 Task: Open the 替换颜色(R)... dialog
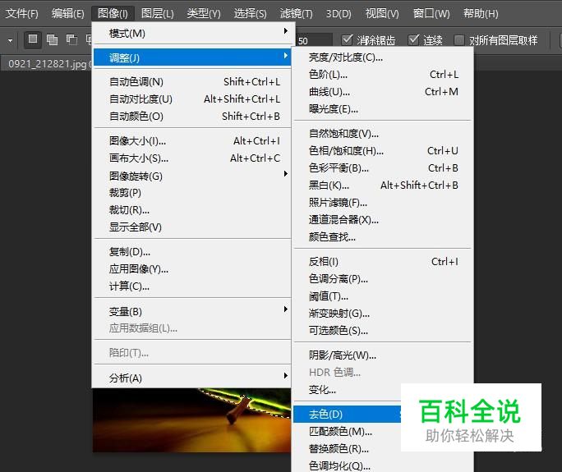click(347, 448)
